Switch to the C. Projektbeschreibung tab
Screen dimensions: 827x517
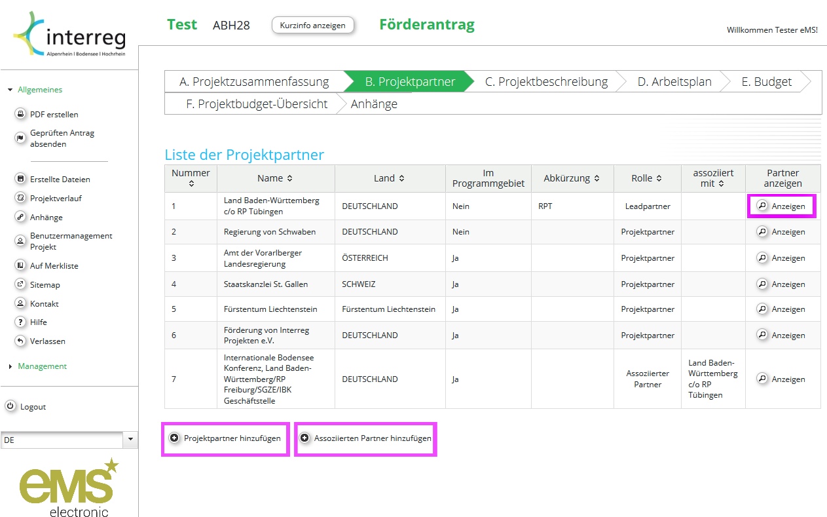pos(546,82)
